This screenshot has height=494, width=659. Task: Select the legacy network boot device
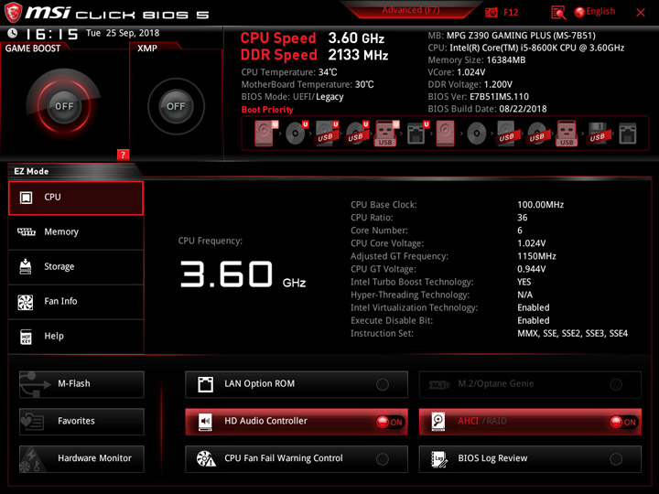[x=628, y=134]
